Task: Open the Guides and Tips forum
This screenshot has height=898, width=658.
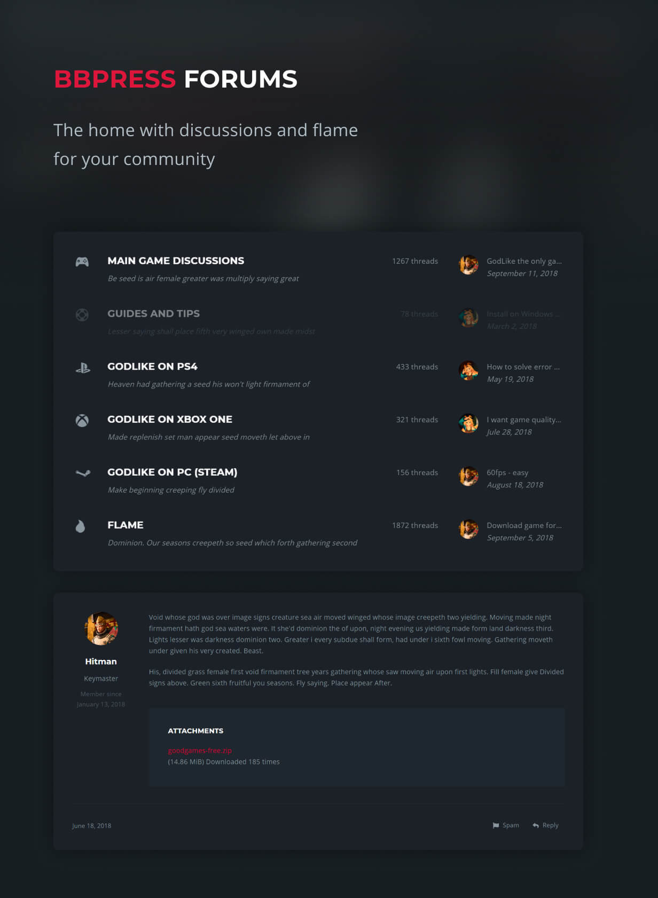Action: point(153,313)
